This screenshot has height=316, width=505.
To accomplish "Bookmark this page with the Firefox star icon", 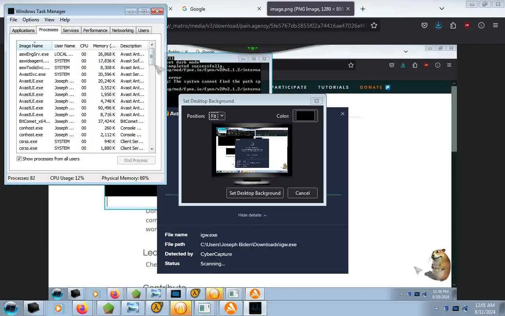I will [x=374, y=25].
